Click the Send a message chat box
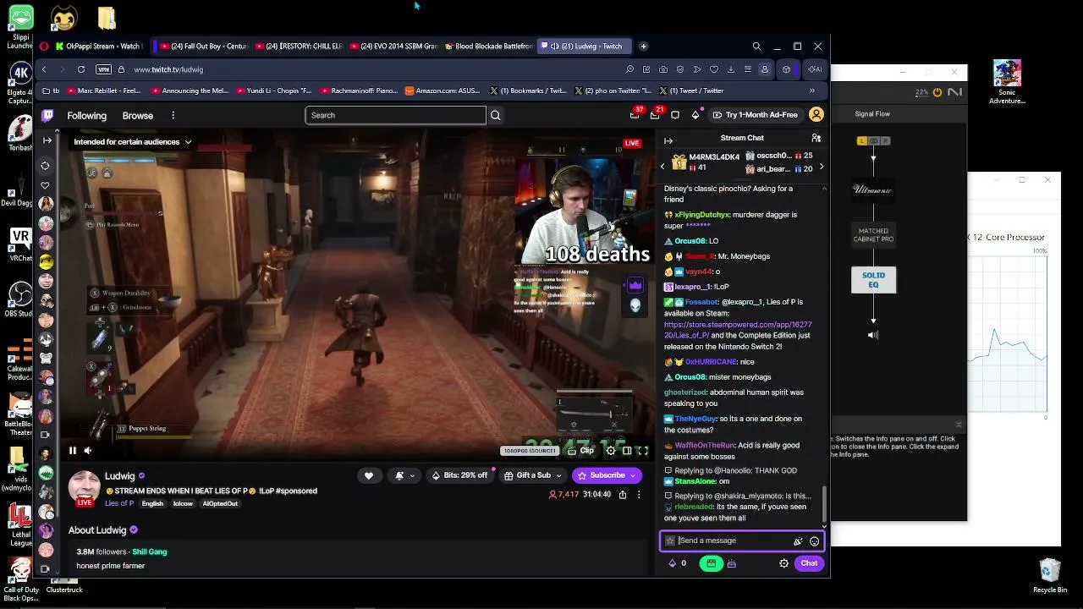Image resolution: width=1083 pixels, height=609 pixels. point(742,540)
